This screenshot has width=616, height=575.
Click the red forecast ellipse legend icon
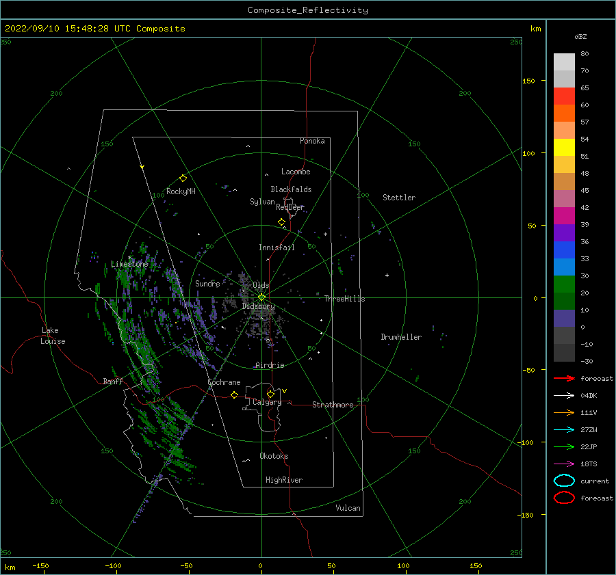click(564, 498)
